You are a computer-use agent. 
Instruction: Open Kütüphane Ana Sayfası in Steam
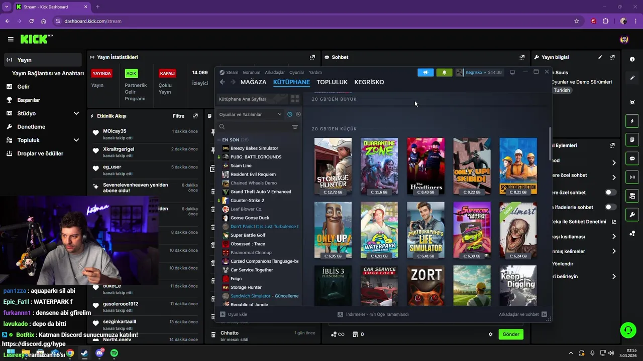252,99
